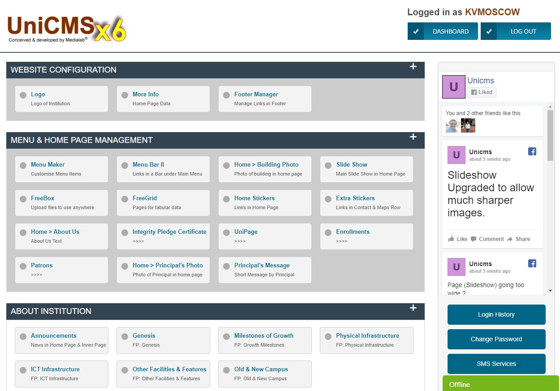Screen dimensions: 560x391
Task: Open Login History
Action: [x=496, y=314]
